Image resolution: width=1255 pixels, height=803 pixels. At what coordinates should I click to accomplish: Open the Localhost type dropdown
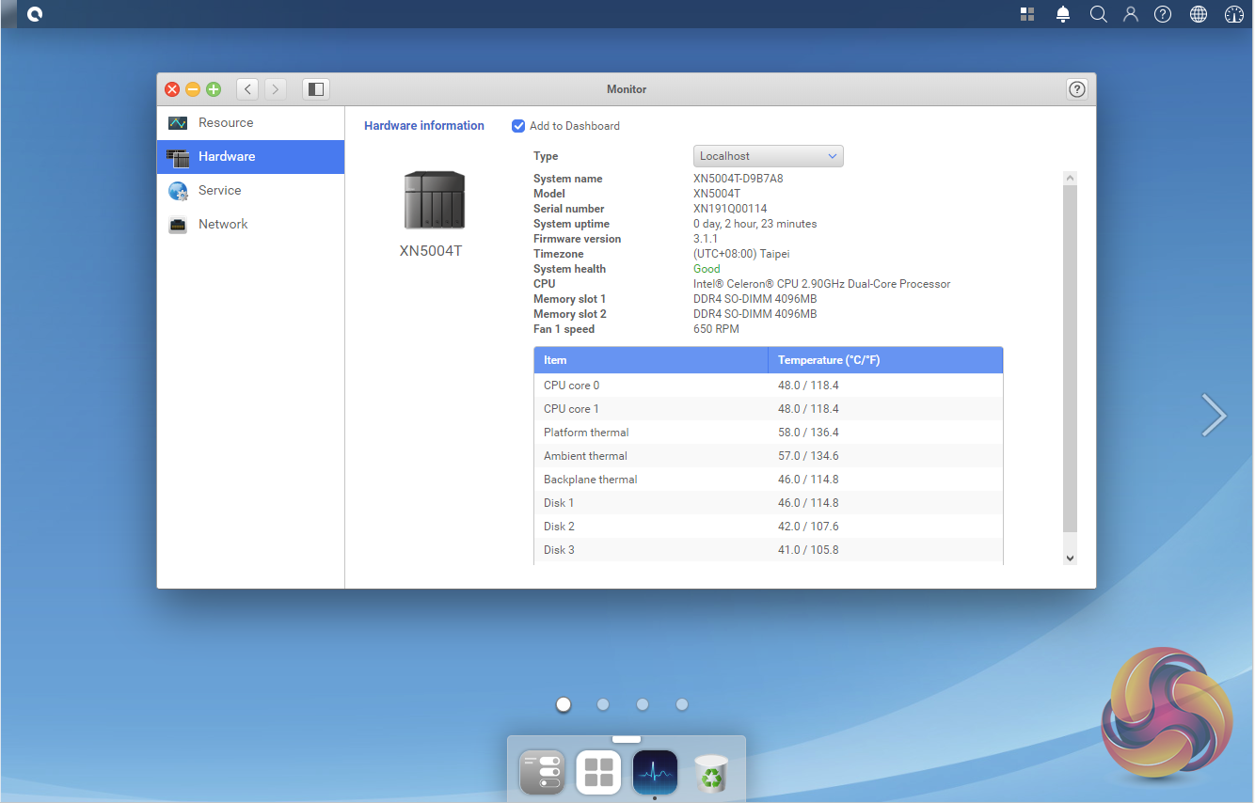point(768,156)
